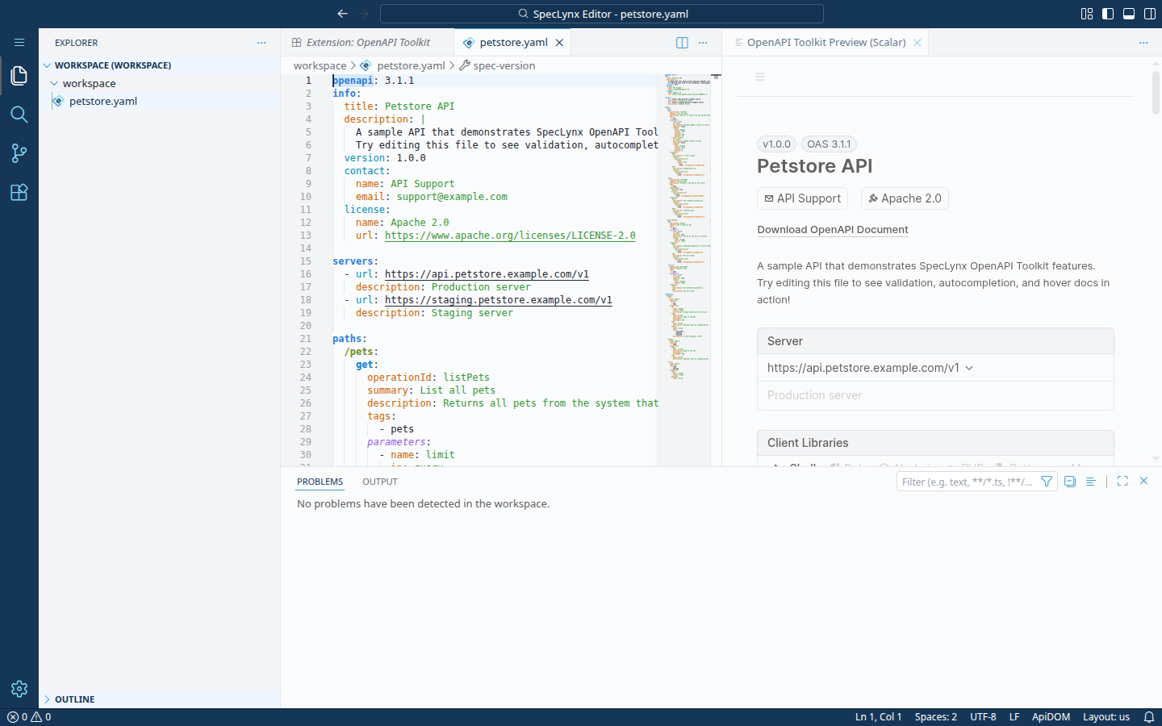The image size is (1162, 726).
Task: Open the filter icon in the Problems filter box
Action: tap(1047, 481)
